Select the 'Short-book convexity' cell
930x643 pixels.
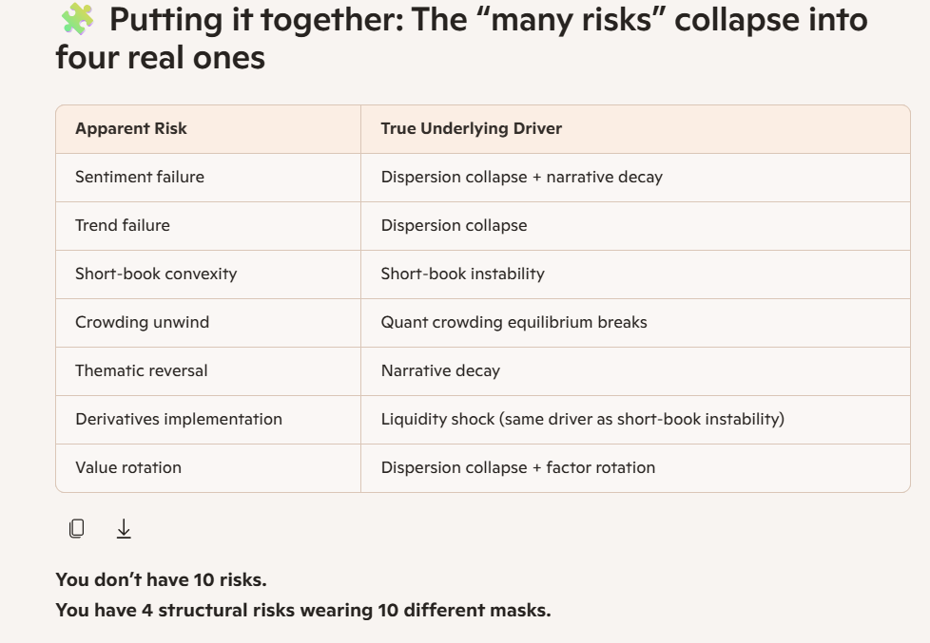208,274
